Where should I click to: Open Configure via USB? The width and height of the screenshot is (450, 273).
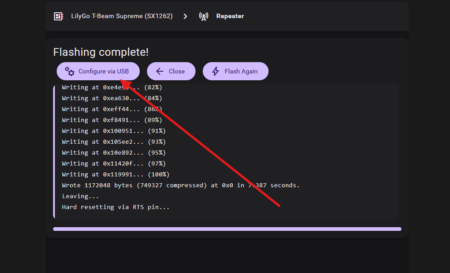pyautogui.click(x=98, y=71)
